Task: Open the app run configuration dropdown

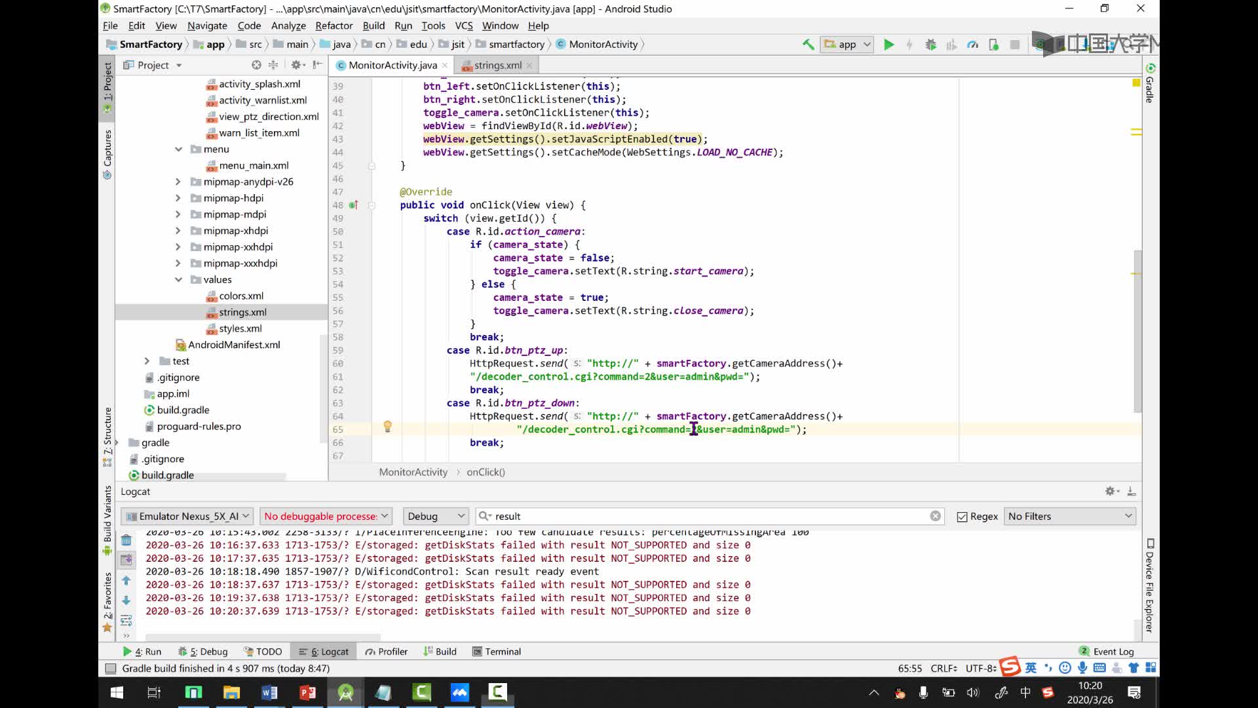Action: click(847, 45)
